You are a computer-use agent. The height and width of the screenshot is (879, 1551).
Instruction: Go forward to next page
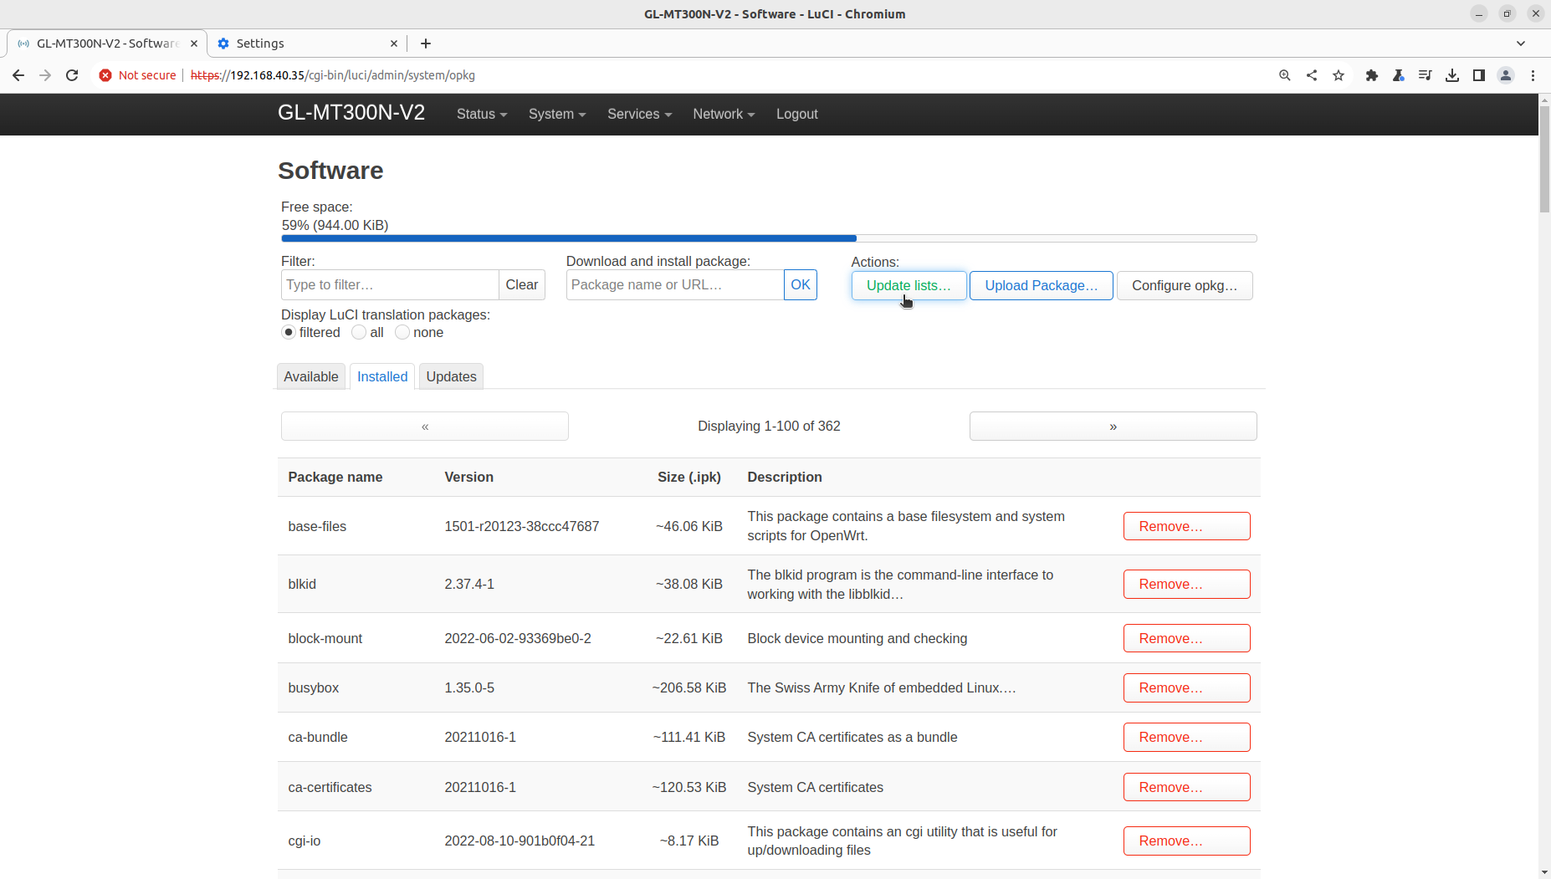pos(45,75)
